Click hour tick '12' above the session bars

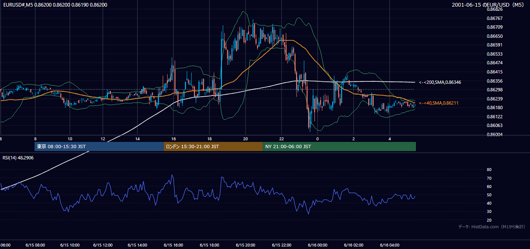[x=103, y=139]
